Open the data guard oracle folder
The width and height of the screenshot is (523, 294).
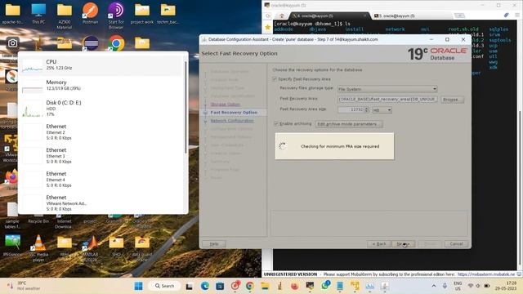tap(142, 247)
